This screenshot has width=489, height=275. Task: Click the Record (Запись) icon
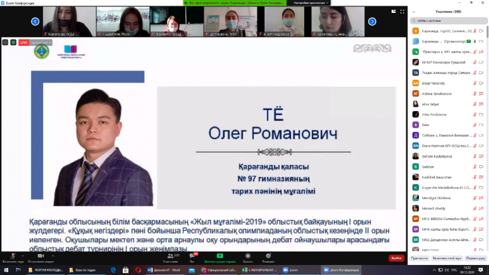click(x=248, y=257)
